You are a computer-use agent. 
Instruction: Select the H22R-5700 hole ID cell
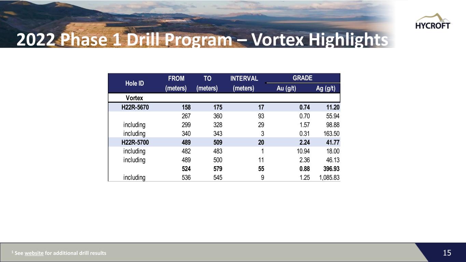[135, 142]
